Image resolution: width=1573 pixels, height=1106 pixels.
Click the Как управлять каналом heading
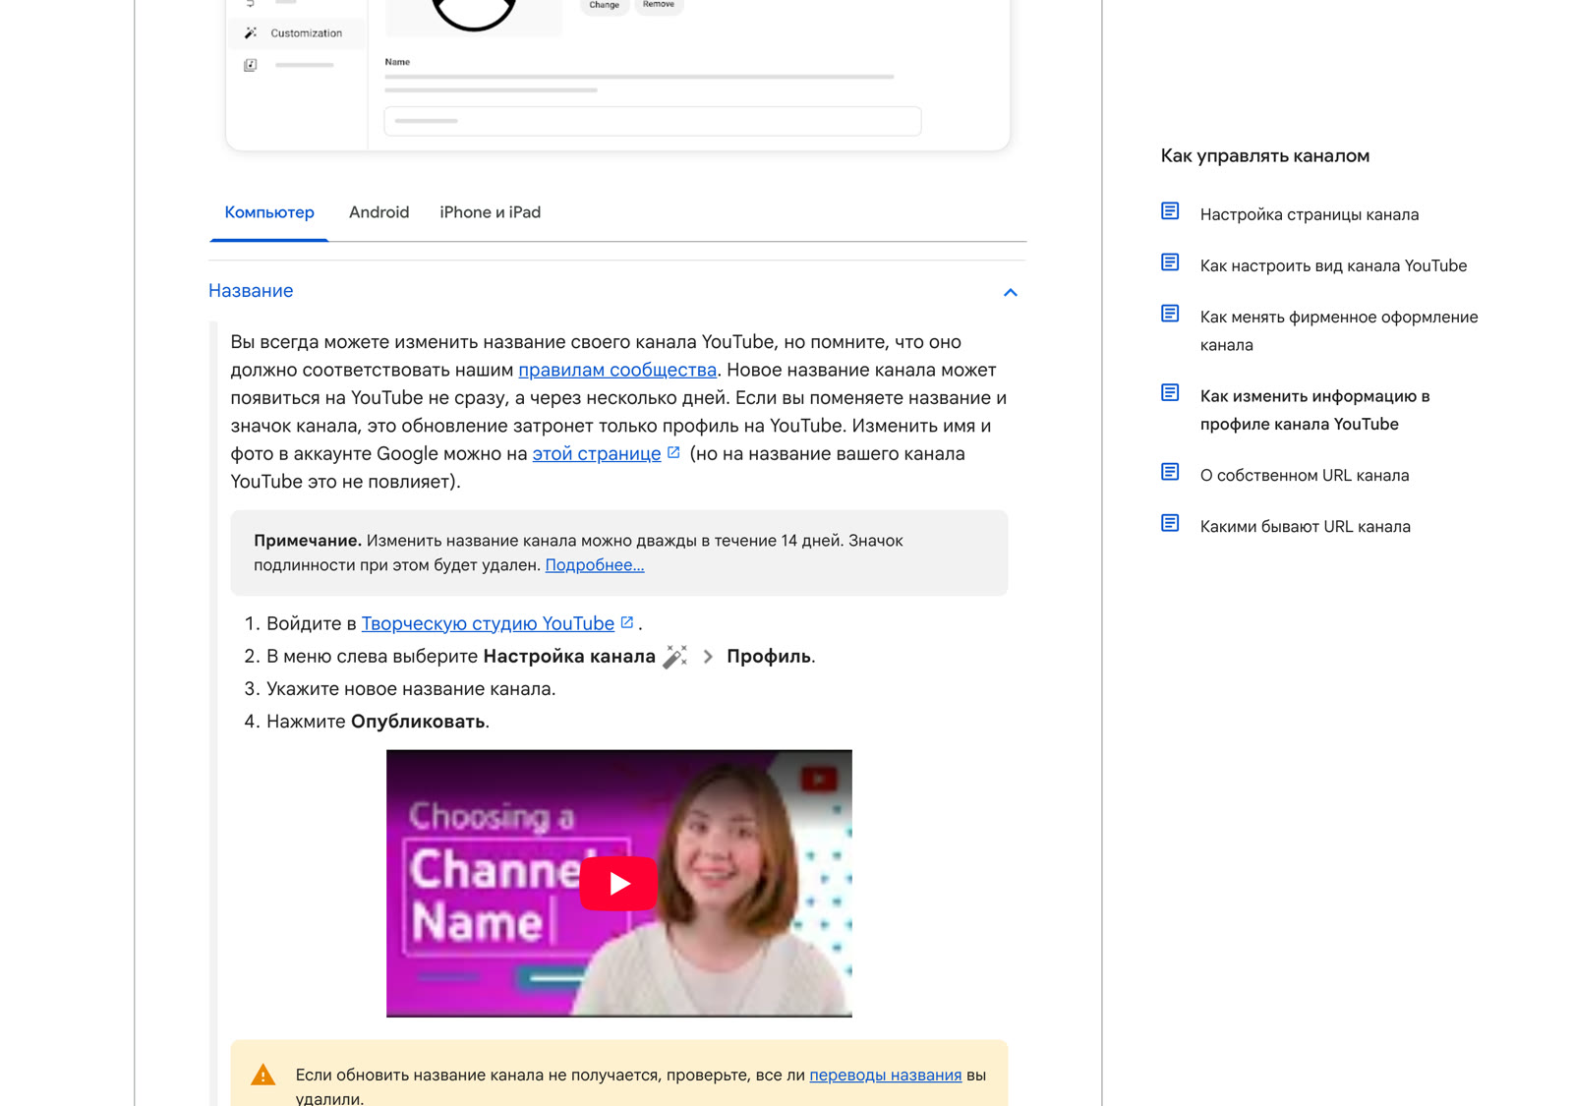[x=1265, y=155]
